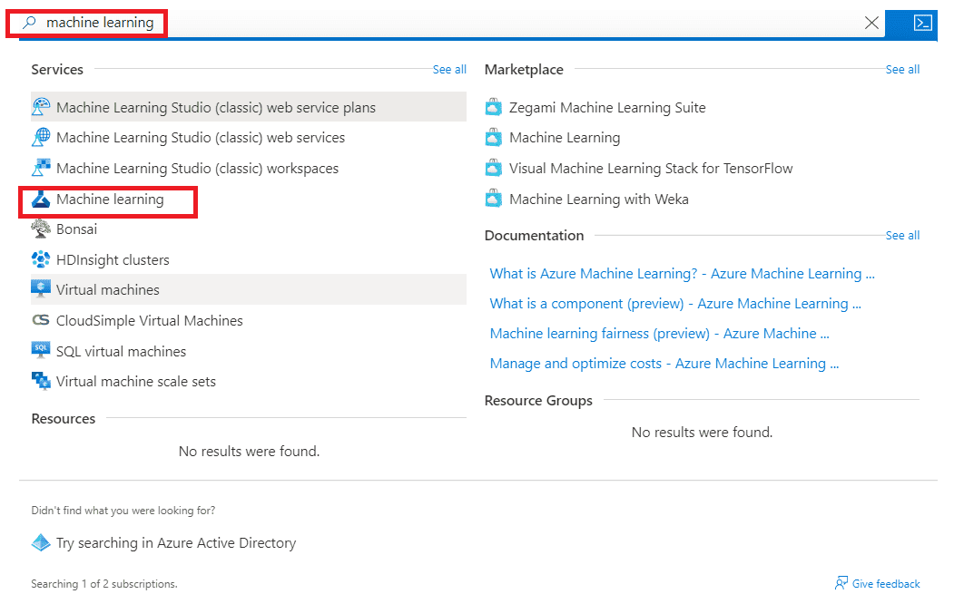Click the Azure Active Directory diamond icon

41,542
